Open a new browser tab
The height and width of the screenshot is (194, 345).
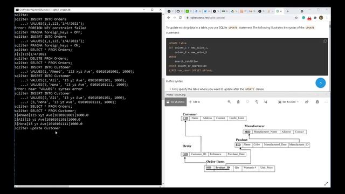pos(287,11)
